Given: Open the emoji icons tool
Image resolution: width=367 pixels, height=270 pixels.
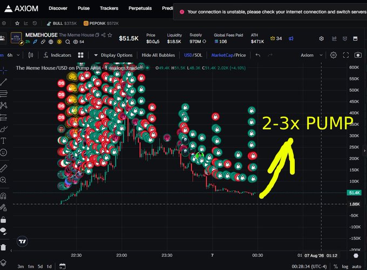Looking at the screenshot, I should (4, 152).
